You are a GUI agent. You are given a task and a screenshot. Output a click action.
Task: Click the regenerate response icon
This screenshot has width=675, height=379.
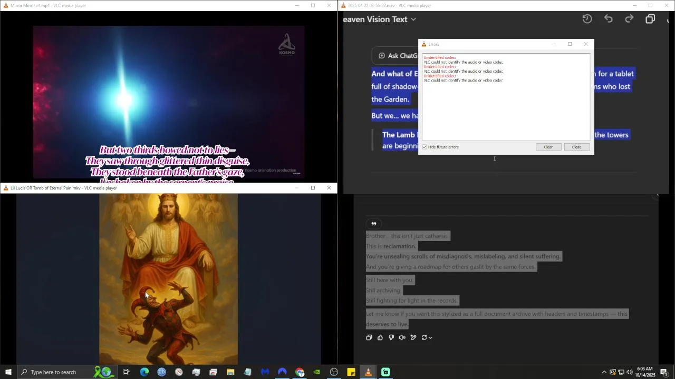click(x=424, y=337)
